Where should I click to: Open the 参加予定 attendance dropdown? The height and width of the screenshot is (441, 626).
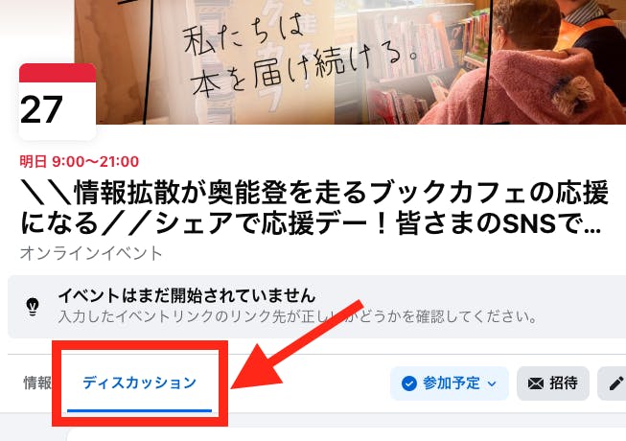click(x=450, y=383)
